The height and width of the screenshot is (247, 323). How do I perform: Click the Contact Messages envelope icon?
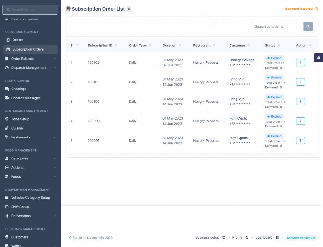pos(7,98)
